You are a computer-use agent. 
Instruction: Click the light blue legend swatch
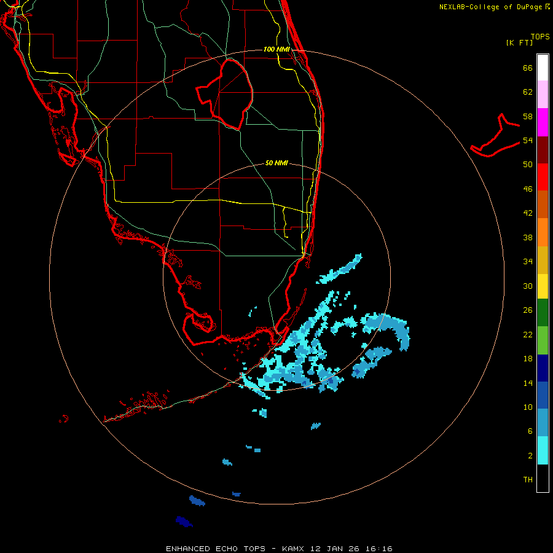coord(543,423)
